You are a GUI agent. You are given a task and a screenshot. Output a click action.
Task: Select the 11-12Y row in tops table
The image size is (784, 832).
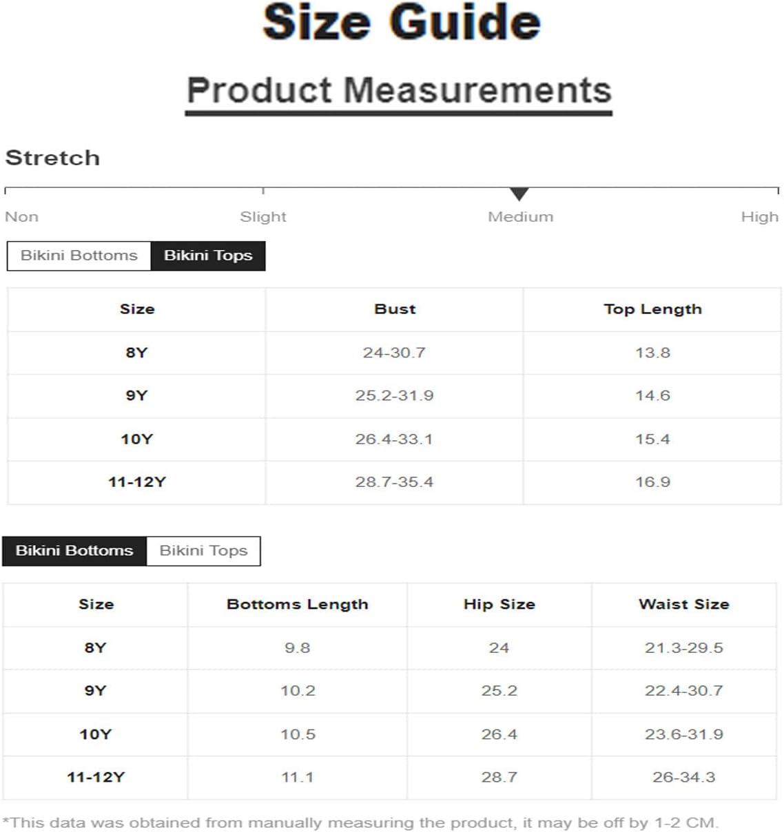tap(394, 482)
